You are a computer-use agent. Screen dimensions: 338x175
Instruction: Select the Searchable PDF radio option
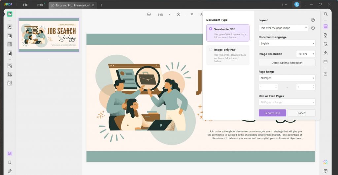coord(211,29)
